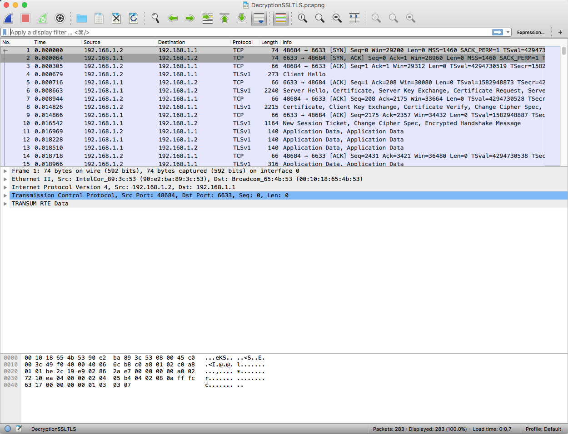Open the dropdown beside the filter apply arrow
Image resolution: width=568 pixels, height=434 pixels.
509,32
